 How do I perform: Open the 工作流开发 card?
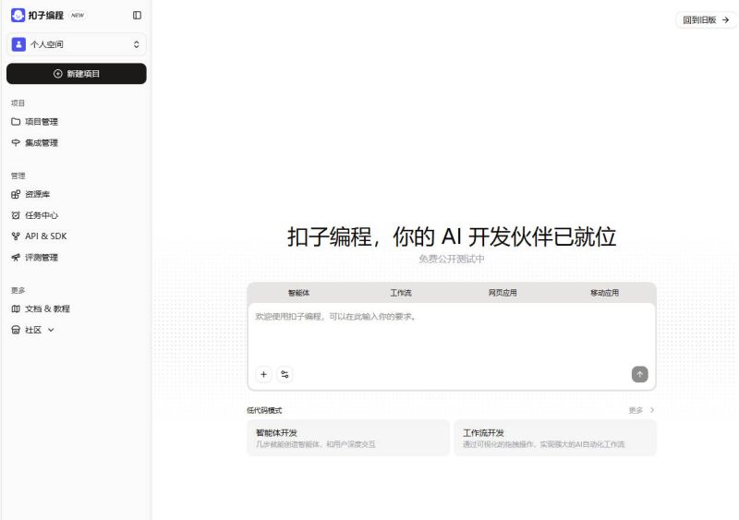(555, 438)
